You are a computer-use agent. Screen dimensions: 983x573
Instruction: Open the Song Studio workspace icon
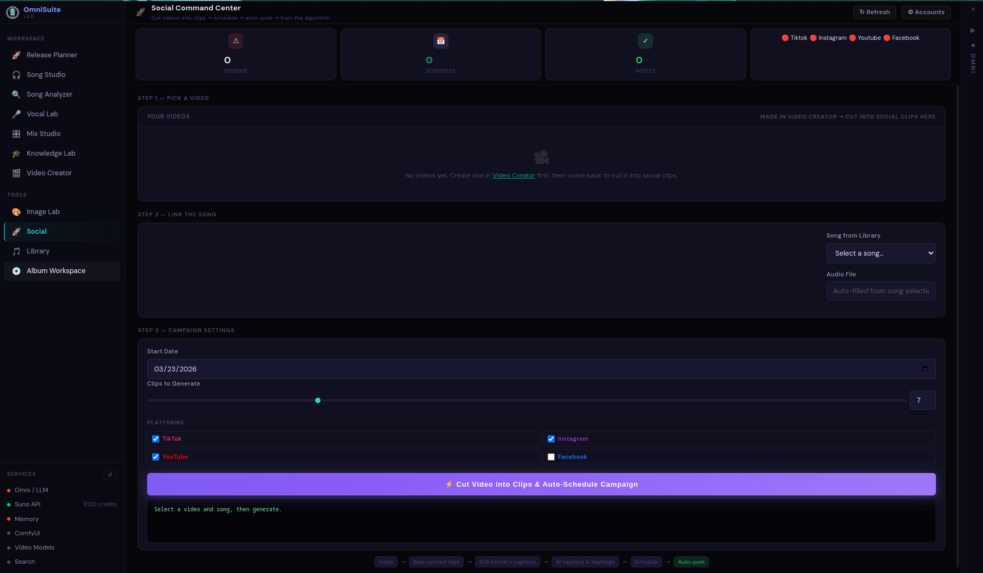16,74
